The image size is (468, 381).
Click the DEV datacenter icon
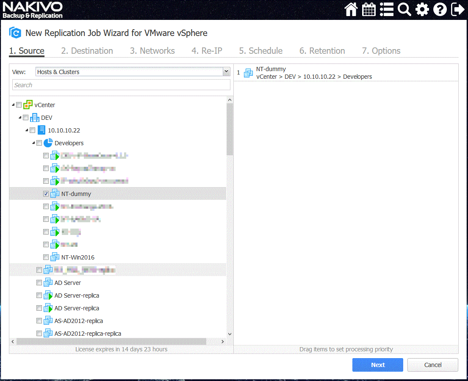pos(35,118)
